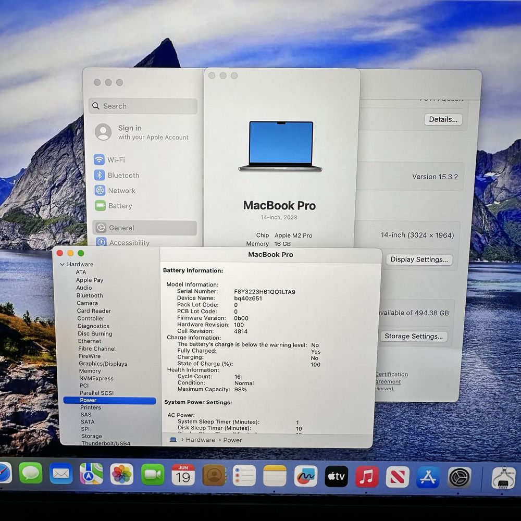The height and width of the screenshot is (521, 521).
Task: Select Thunderbolt/USB4 in Hardware list
Action: click(x=106, y=443)
